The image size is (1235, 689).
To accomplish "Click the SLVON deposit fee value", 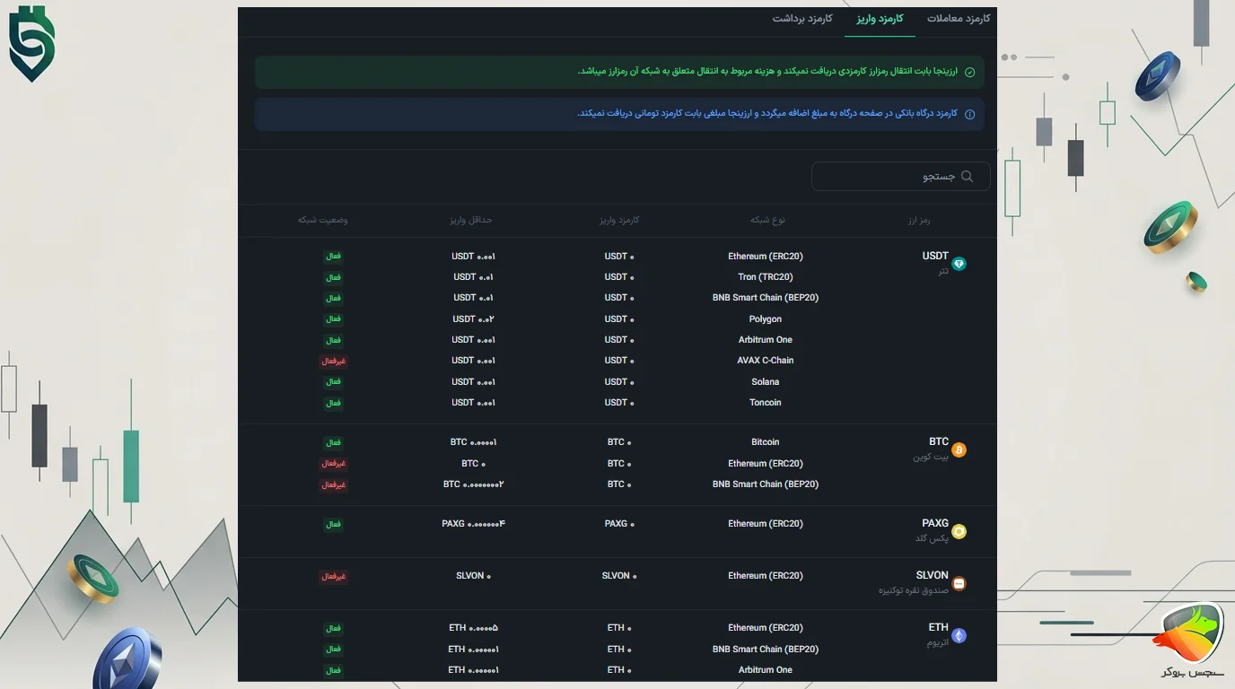I will coord(619,576).
